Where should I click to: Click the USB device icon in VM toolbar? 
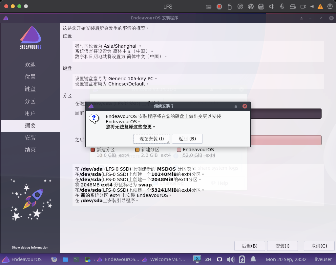[x=230, y=7]
